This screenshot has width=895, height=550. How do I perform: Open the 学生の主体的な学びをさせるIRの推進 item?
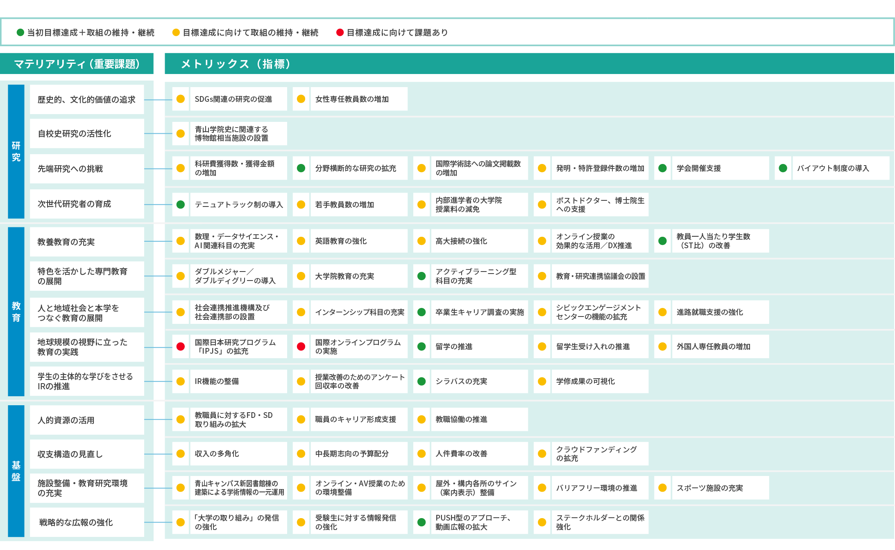(x=87, y=381)
